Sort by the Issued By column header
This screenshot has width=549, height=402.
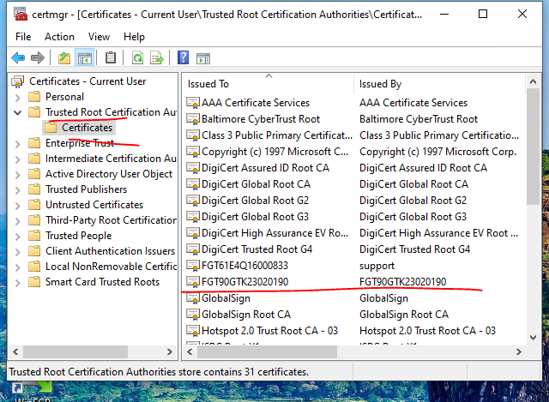[x=440, y=84]
